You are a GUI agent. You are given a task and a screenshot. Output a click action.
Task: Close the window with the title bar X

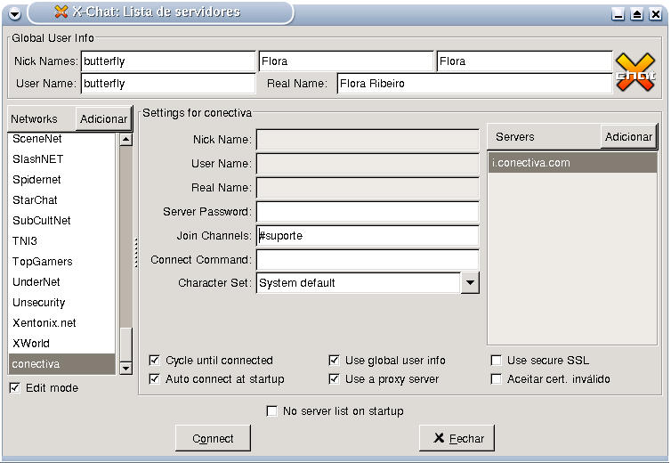coord(656,14)
